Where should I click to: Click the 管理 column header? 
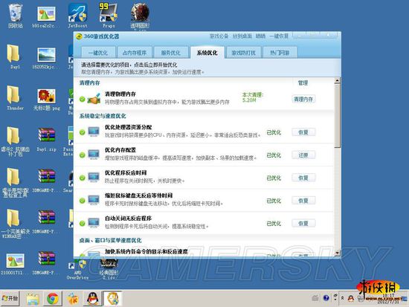(x=303, y=83)
